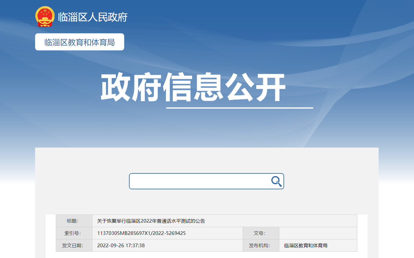Click the empty 文号 value cell
The width and height of the screenshot is (414, 258).
(318, 233)
